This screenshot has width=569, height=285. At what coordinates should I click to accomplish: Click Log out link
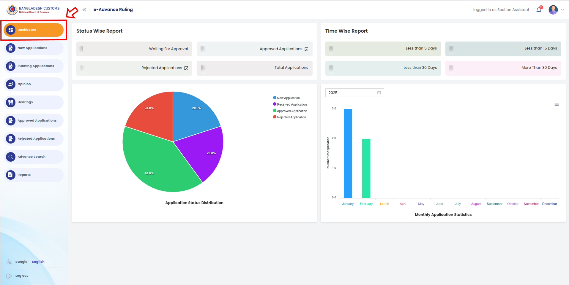(x=21, y=276)
